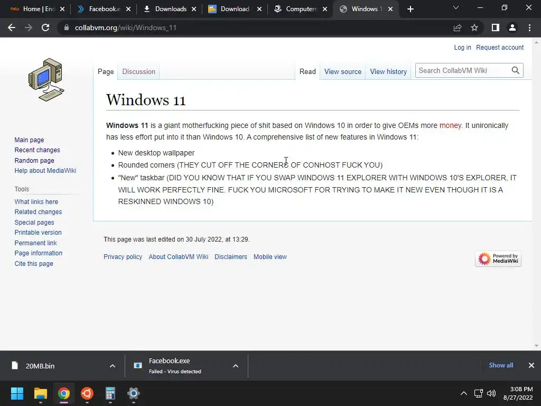
Task: Open the Chrome three-dot menu
Action: (529, 27)
